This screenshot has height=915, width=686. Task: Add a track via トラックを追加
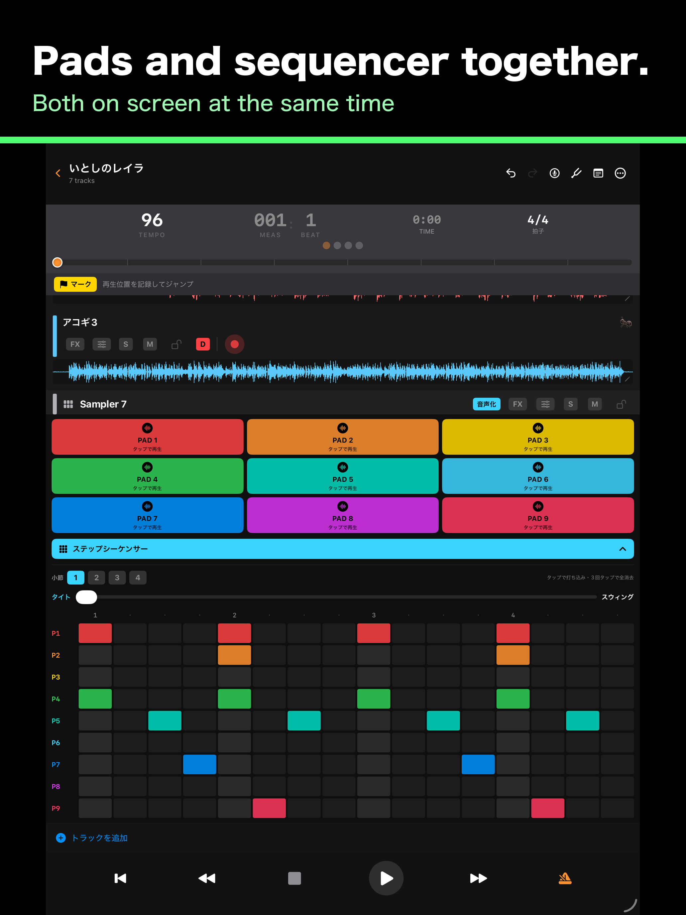(92, 838)
